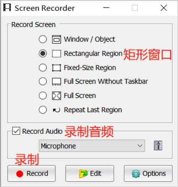
Task: Open the Edit button
Action: (90, 174)
